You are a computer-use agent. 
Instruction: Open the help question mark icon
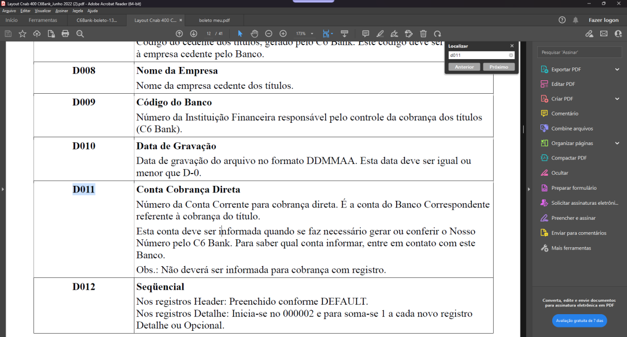point(562,20)
